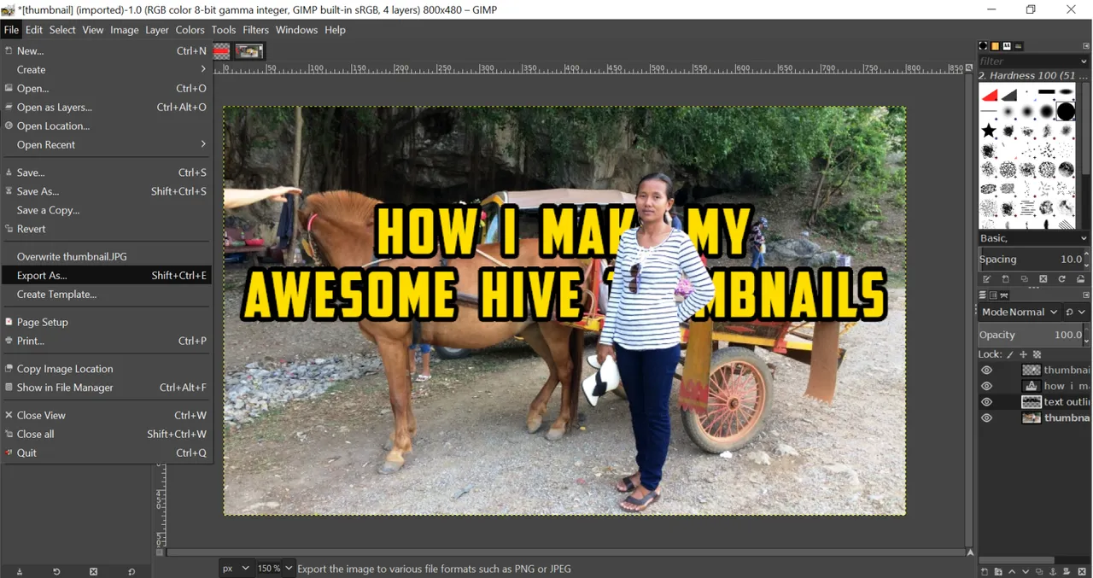Hide the top thumbnail layer via eye
The image size is (1093, 578).
987,371
